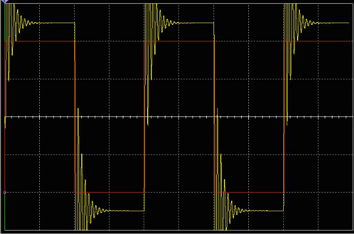The width and height of the screenshot is (354, 234).
Task: Select the first settled low level of yellow trace
Action: [127, 211]
